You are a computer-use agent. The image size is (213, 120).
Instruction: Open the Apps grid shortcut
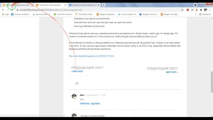tap(5, 14)
